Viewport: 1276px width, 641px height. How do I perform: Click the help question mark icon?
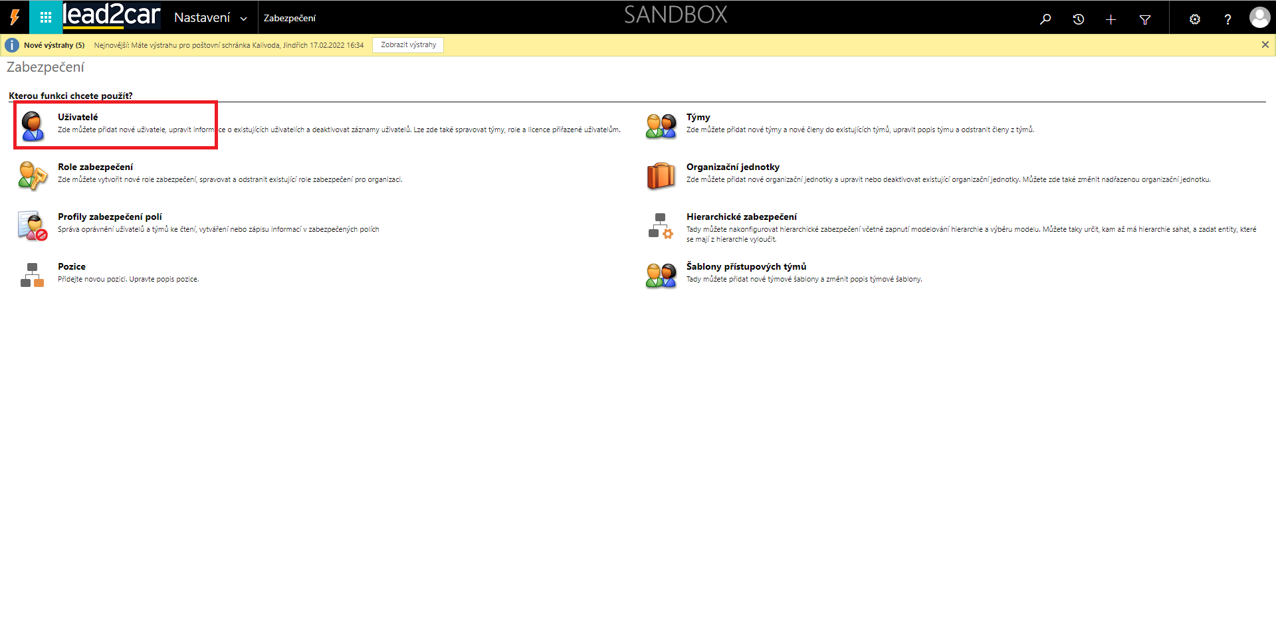(1227, 19)
